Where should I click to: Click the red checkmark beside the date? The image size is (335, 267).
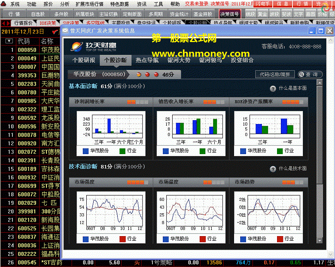pyautogui.click(x=55, y=32)
